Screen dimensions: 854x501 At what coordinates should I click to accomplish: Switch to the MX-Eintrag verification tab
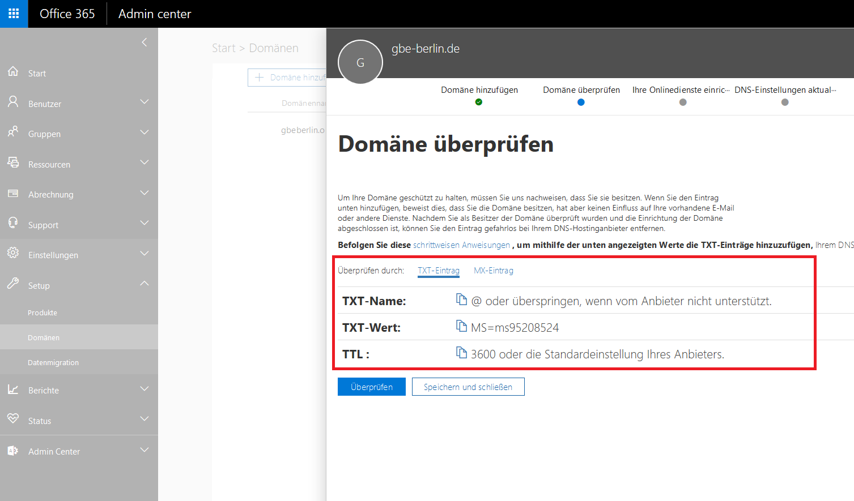(493, 271)
